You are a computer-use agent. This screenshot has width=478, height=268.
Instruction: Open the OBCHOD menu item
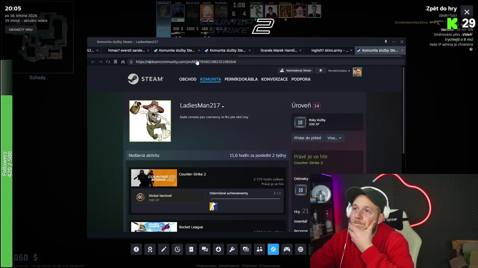click(188, 79)
